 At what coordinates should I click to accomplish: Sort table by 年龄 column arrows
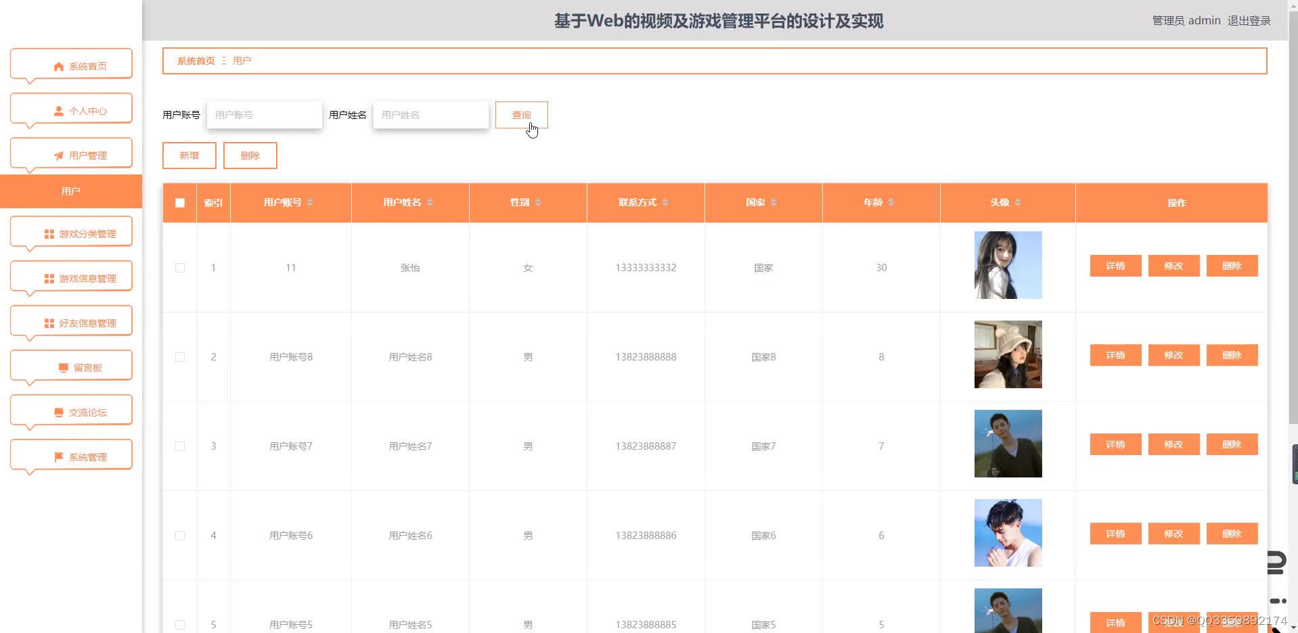pyautogui.click(x=891, y=202)
